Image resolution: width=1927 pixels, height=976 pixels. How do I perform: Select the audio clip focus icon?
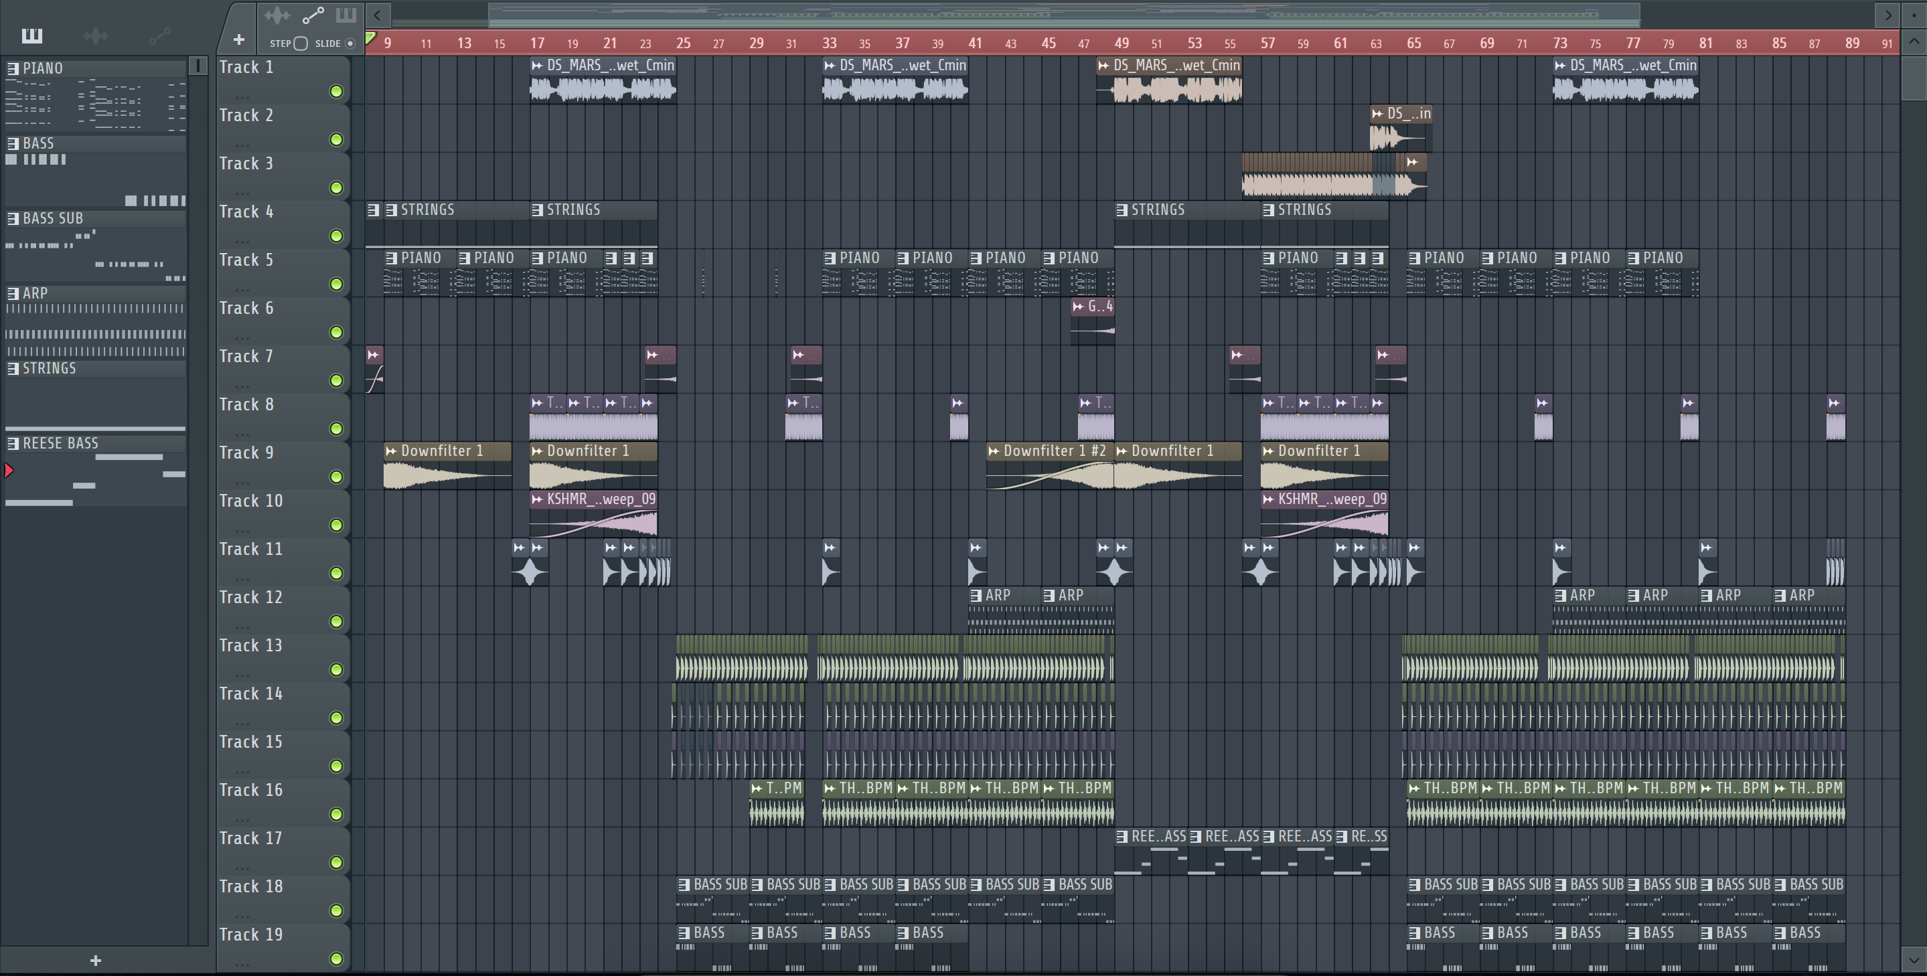coord(277,14)
